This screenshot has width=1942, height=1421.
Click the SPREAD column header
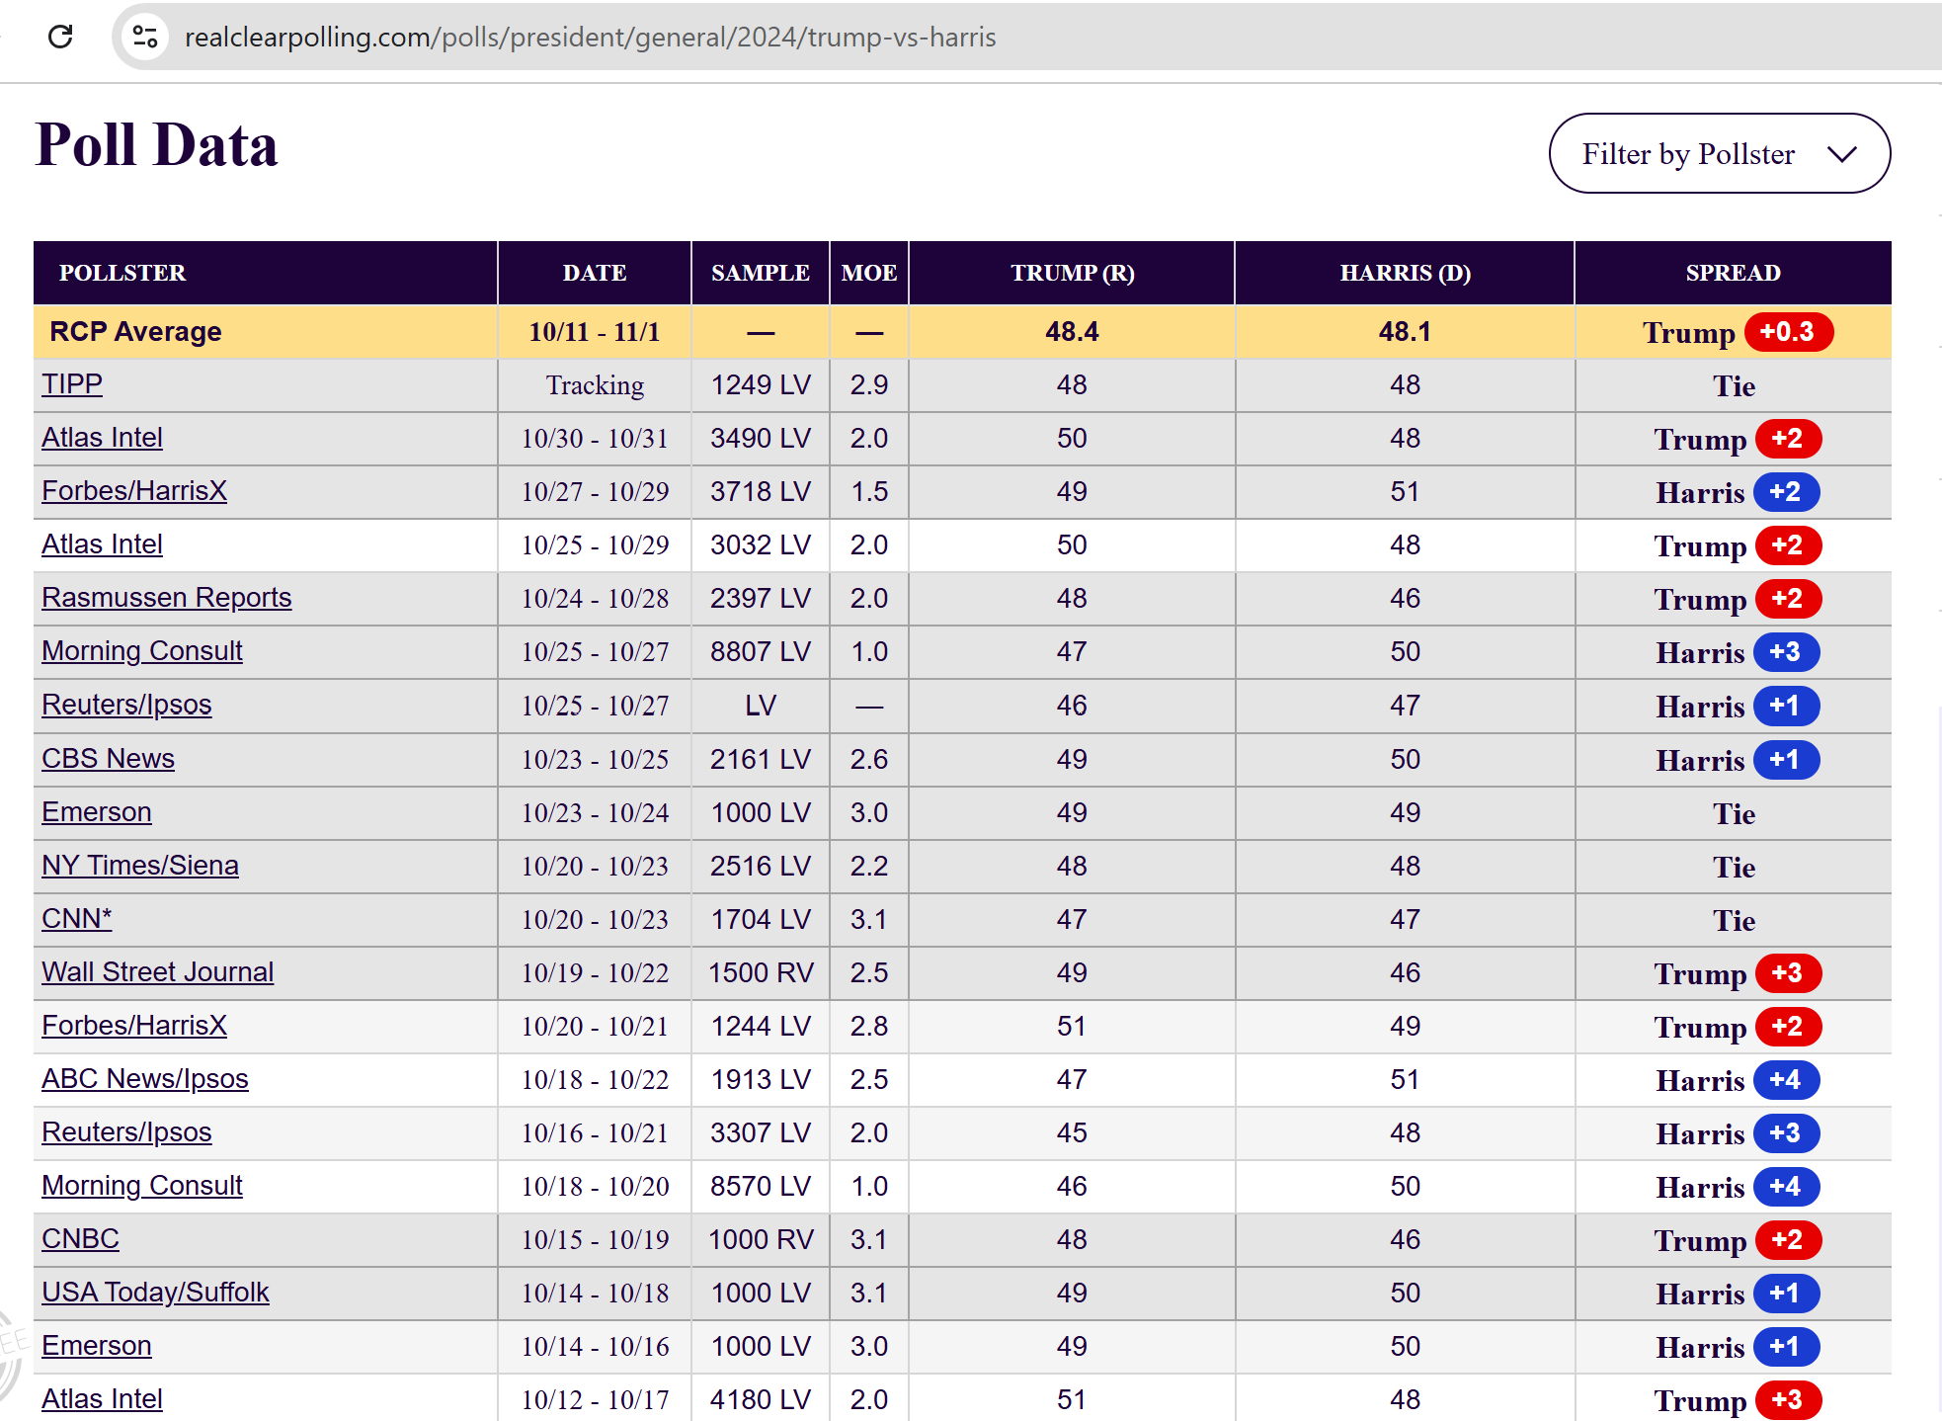tap(1733, 273)
